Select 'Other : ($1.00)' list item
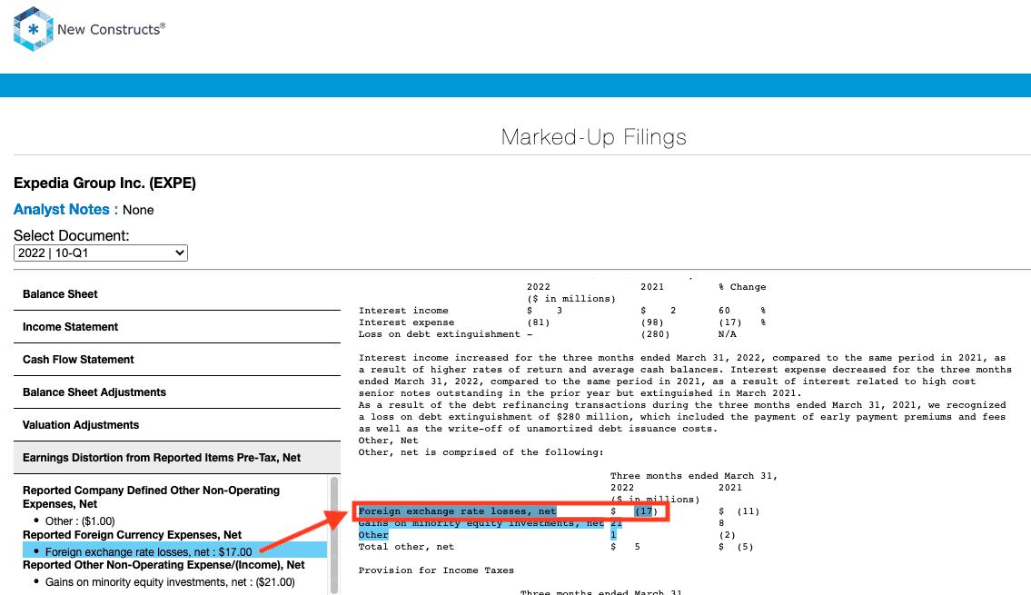The image size is (1031, 595). [80, 521]
